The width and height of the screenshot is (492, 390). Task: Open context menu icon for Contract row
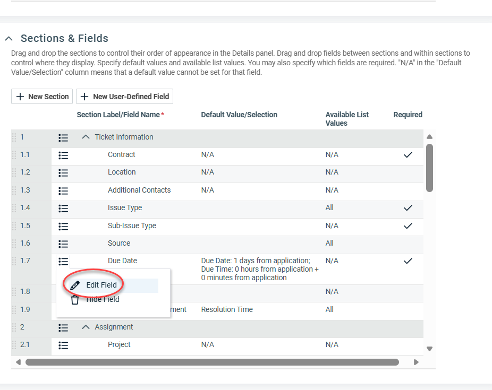coord(63,155)
